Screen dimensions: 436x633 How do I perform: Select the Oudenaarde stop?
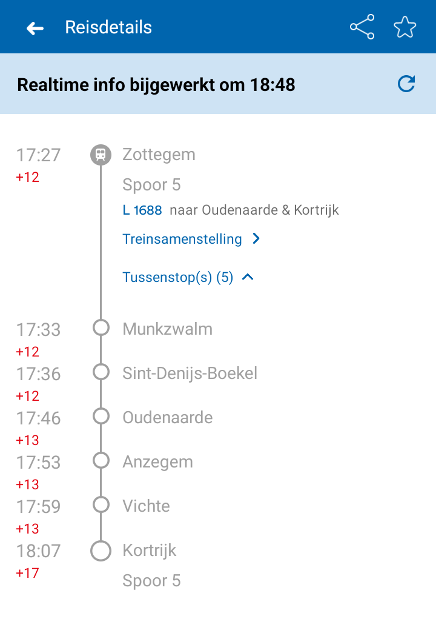click(x=167, y=418)
